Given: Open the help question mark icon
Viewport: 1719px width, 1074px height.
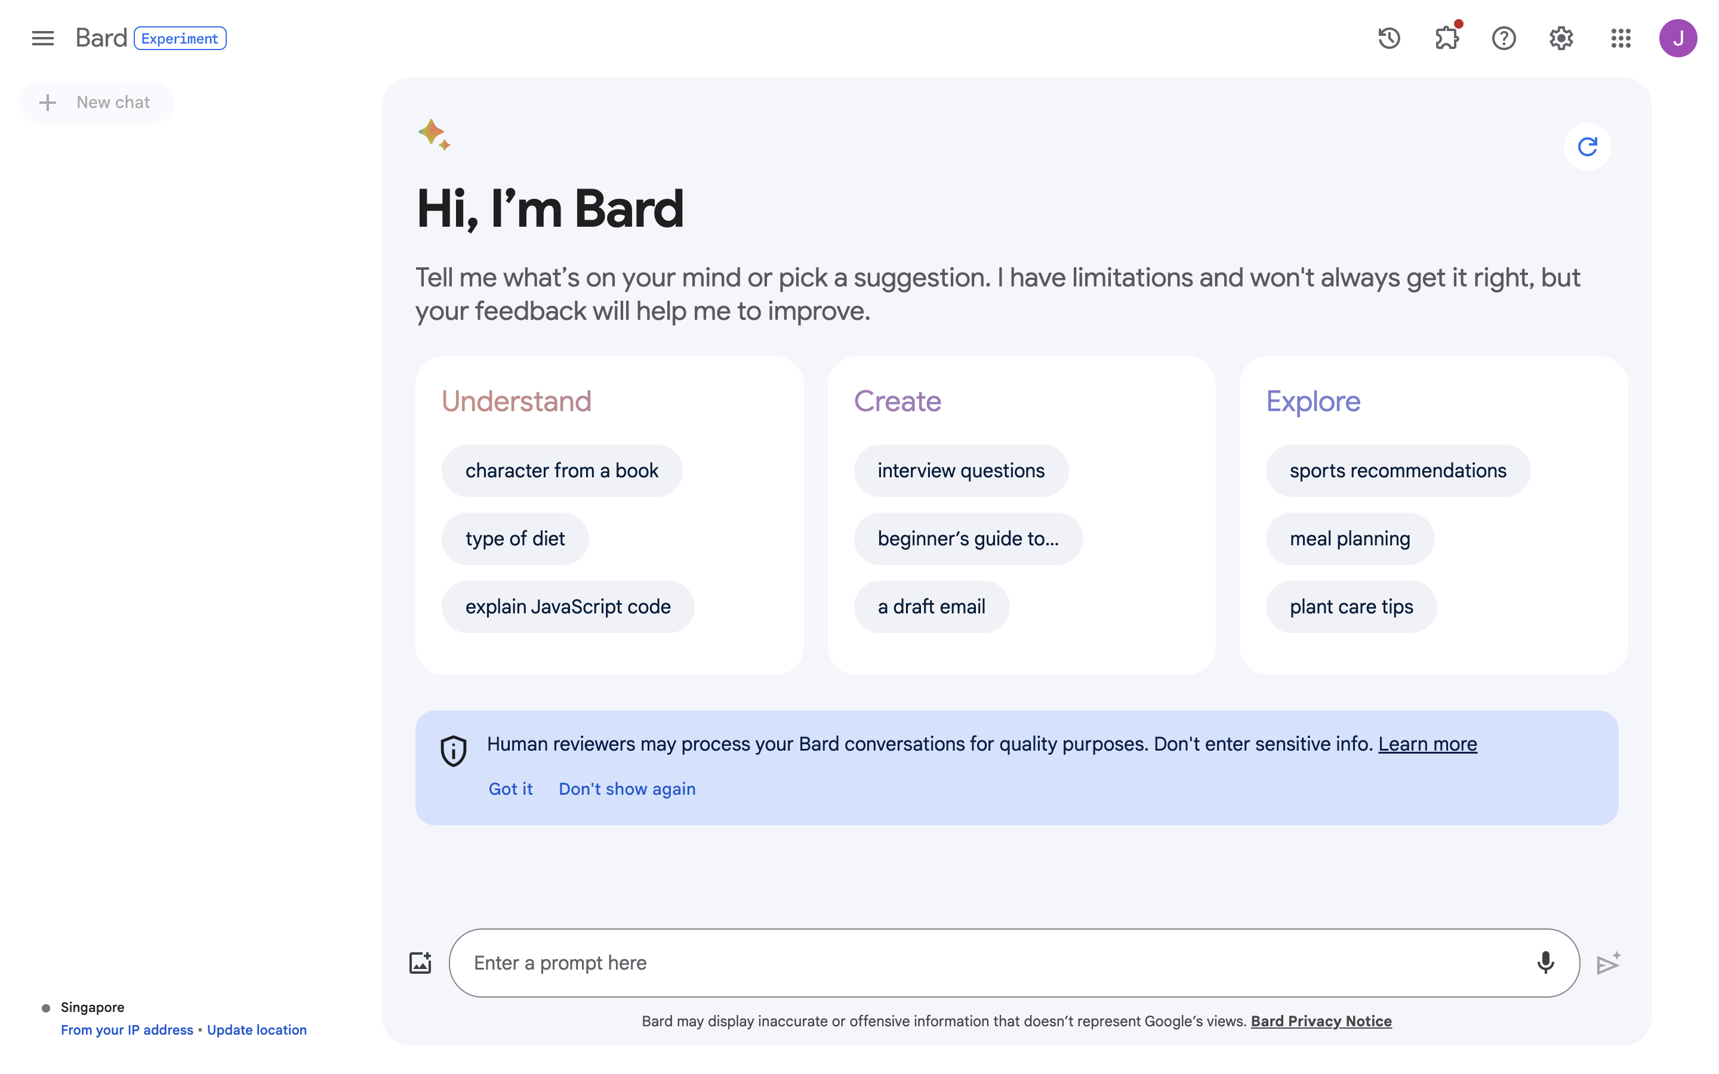Looking at the screenshot, I should (1505, 37).
